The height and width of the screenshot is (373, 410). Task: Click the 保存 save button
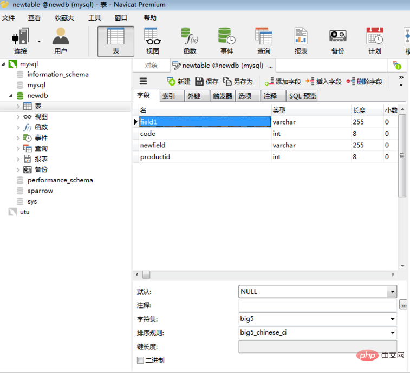[x=207, y=82]
